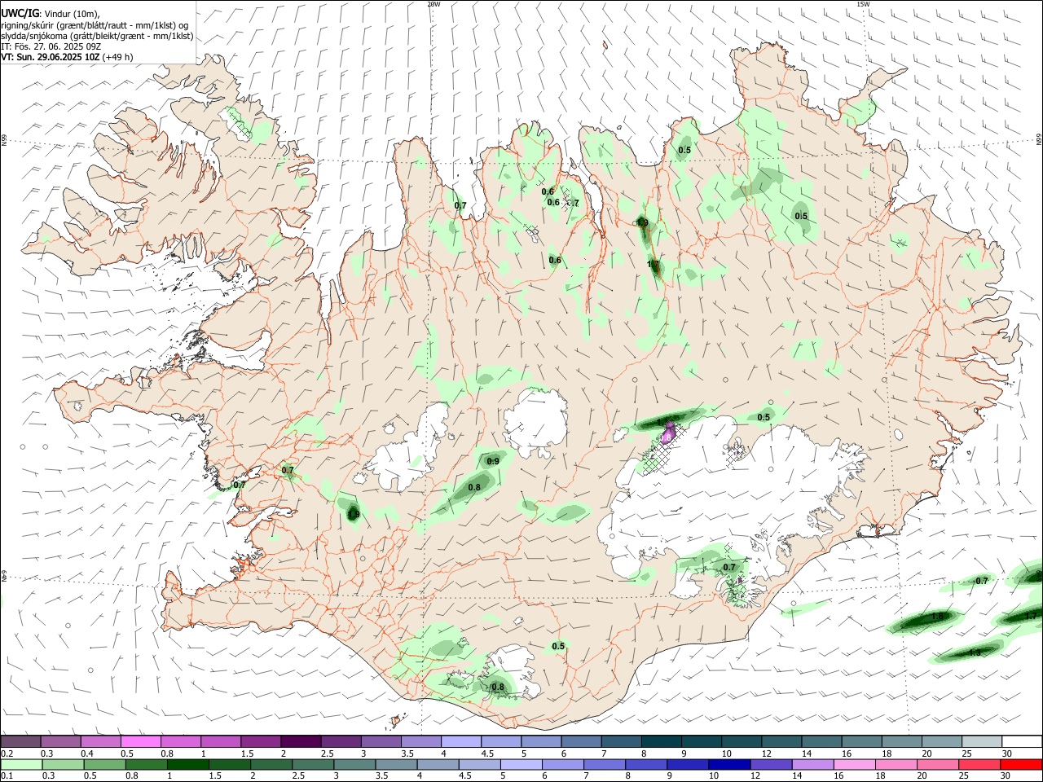Click the "1.3" rain value offshore southeast
Image resolution: width=1043 pixels, height=782 pixels.
(x=975, y=653)
